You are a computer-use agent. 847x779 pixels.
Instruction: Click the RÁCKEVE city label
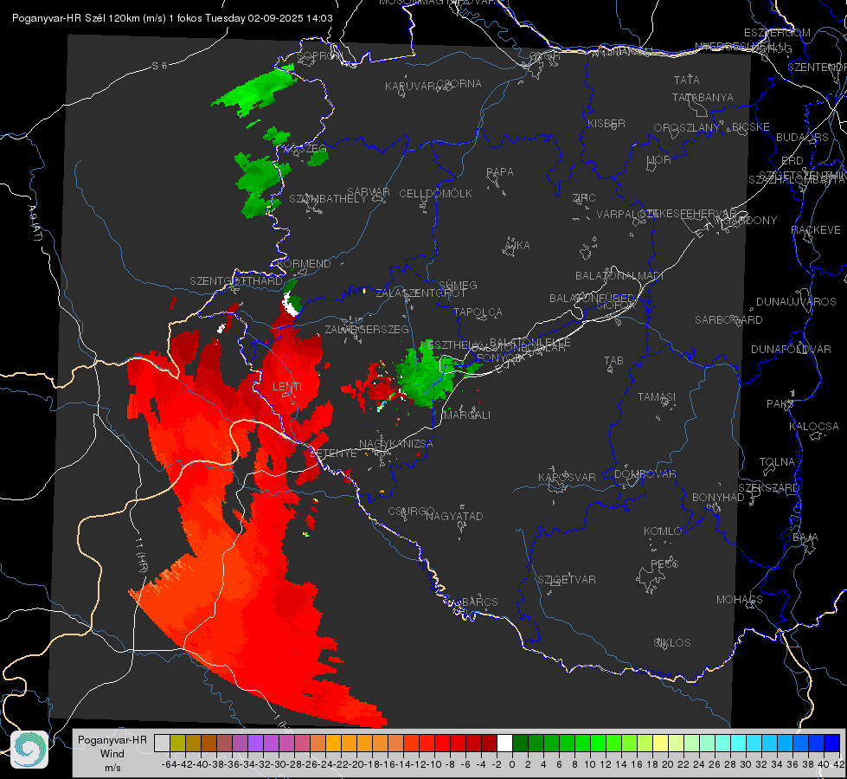[x=816, y=230]
